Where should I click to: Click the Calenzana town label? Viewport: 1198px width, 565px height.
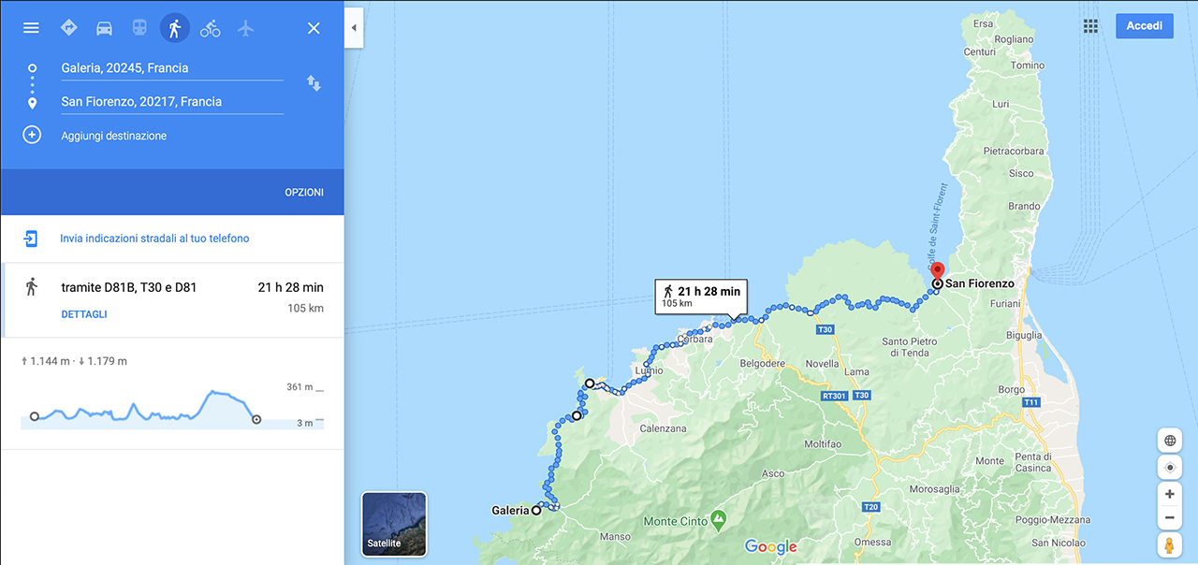point(663,429)
